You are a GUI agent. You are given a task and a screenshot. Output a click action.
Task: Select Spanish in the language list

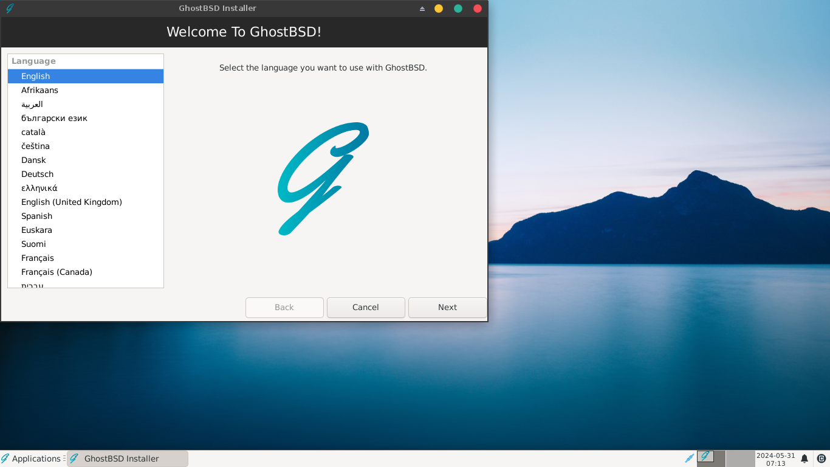point(86,216)
